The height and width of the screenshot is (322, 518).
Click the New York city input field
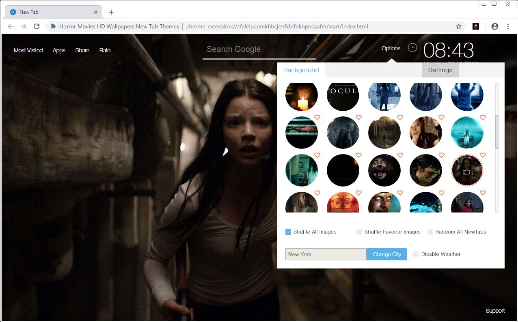(x=326, y=254)
